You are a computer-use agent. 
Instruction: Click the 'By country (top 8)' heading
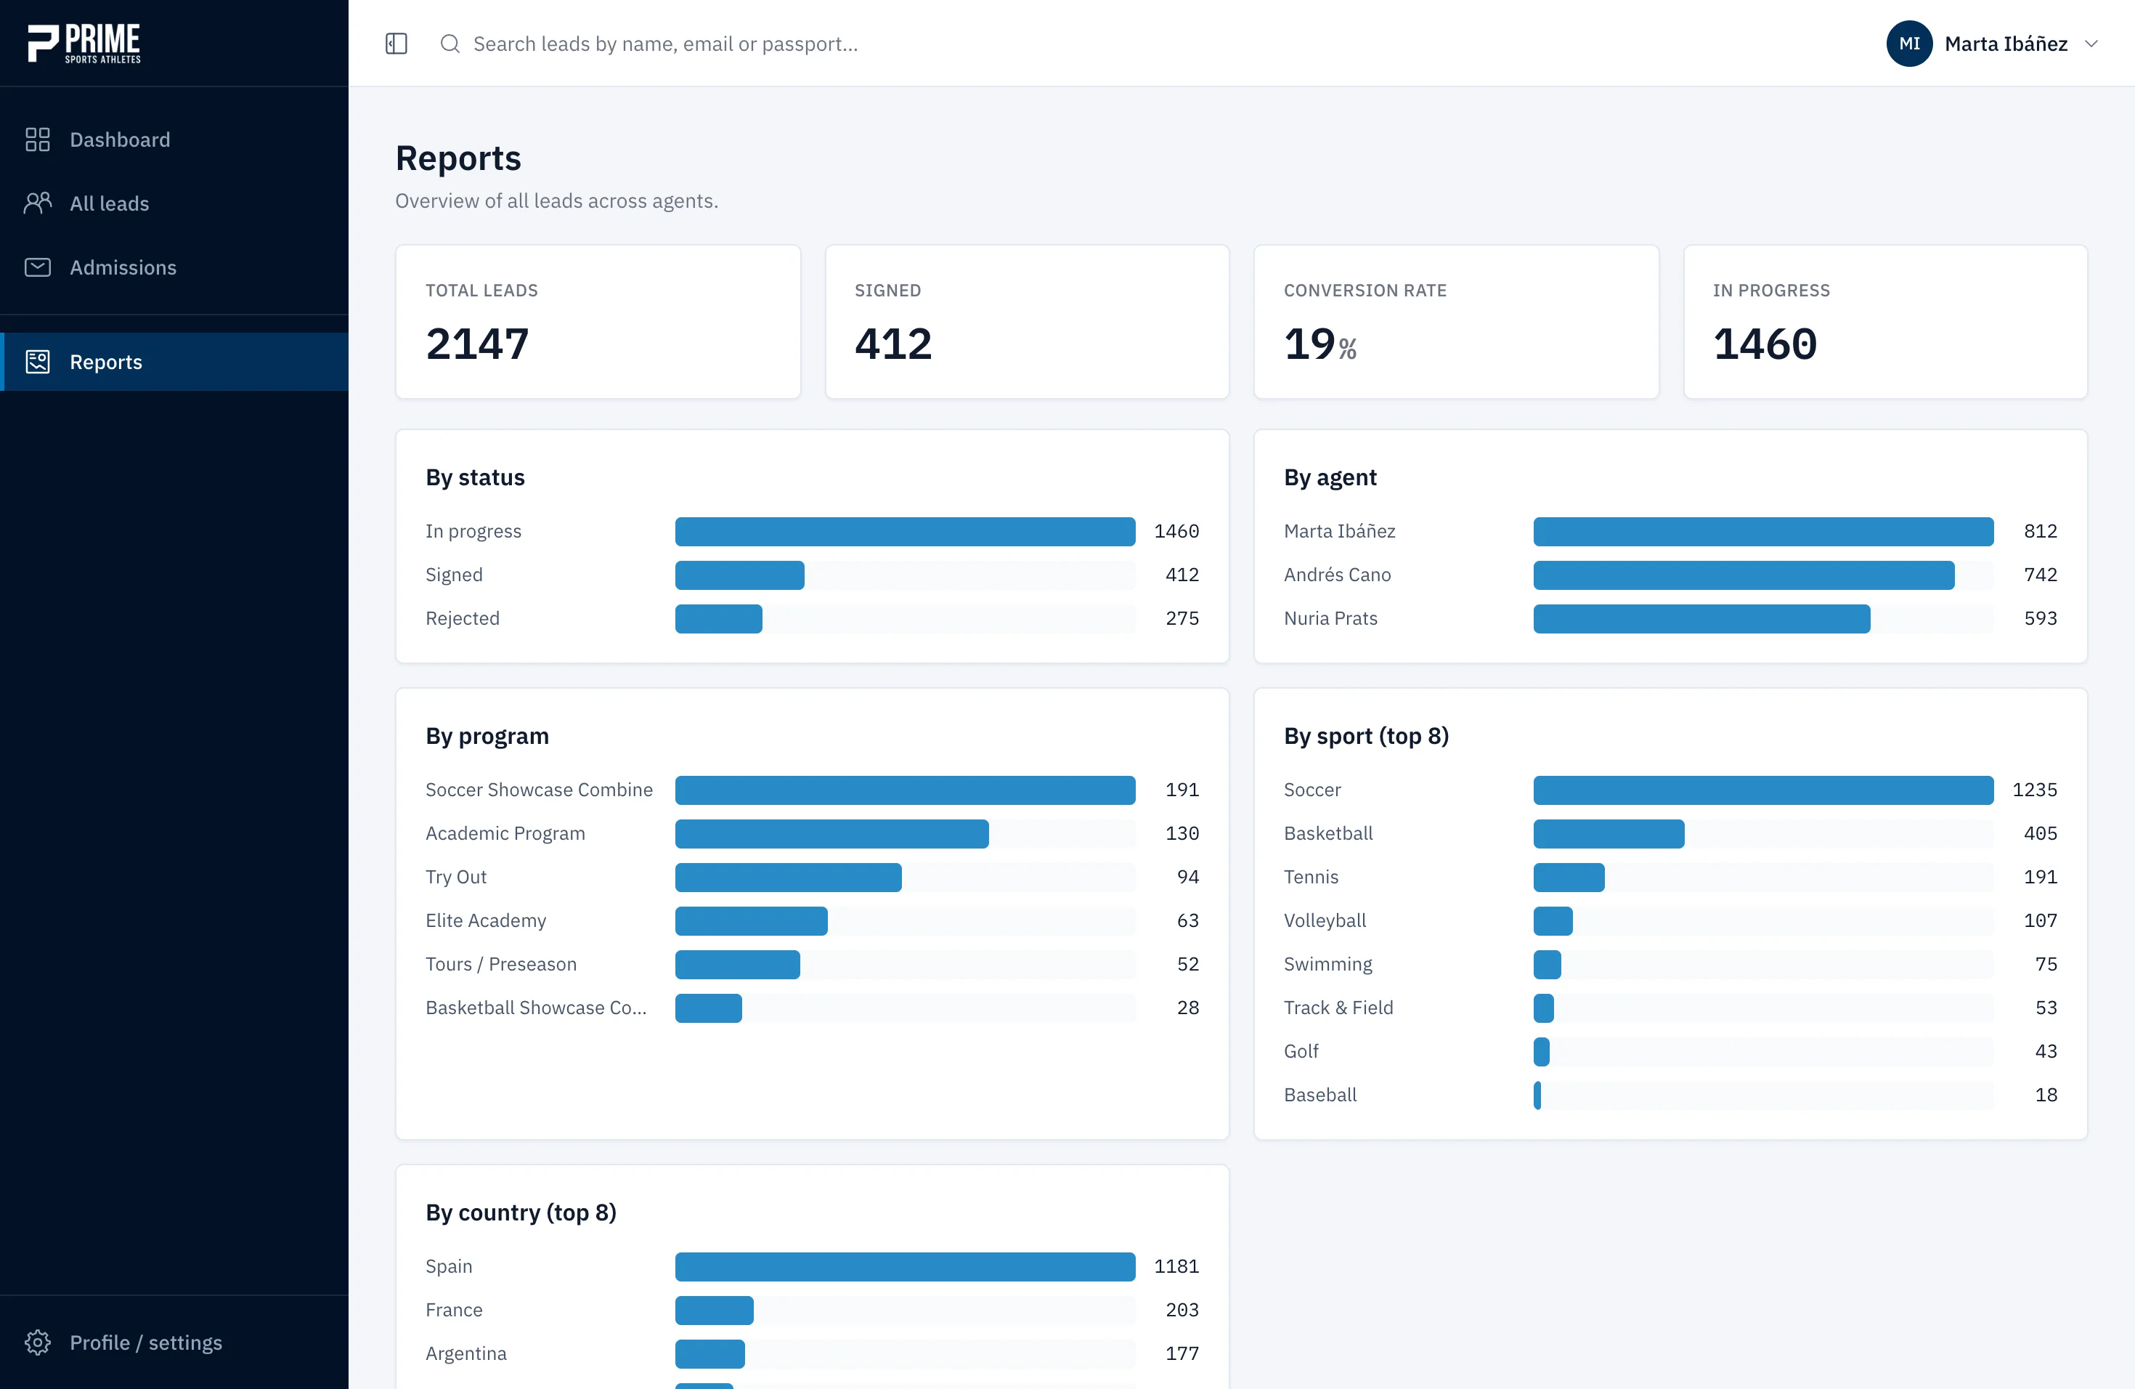click(520, 1212)
